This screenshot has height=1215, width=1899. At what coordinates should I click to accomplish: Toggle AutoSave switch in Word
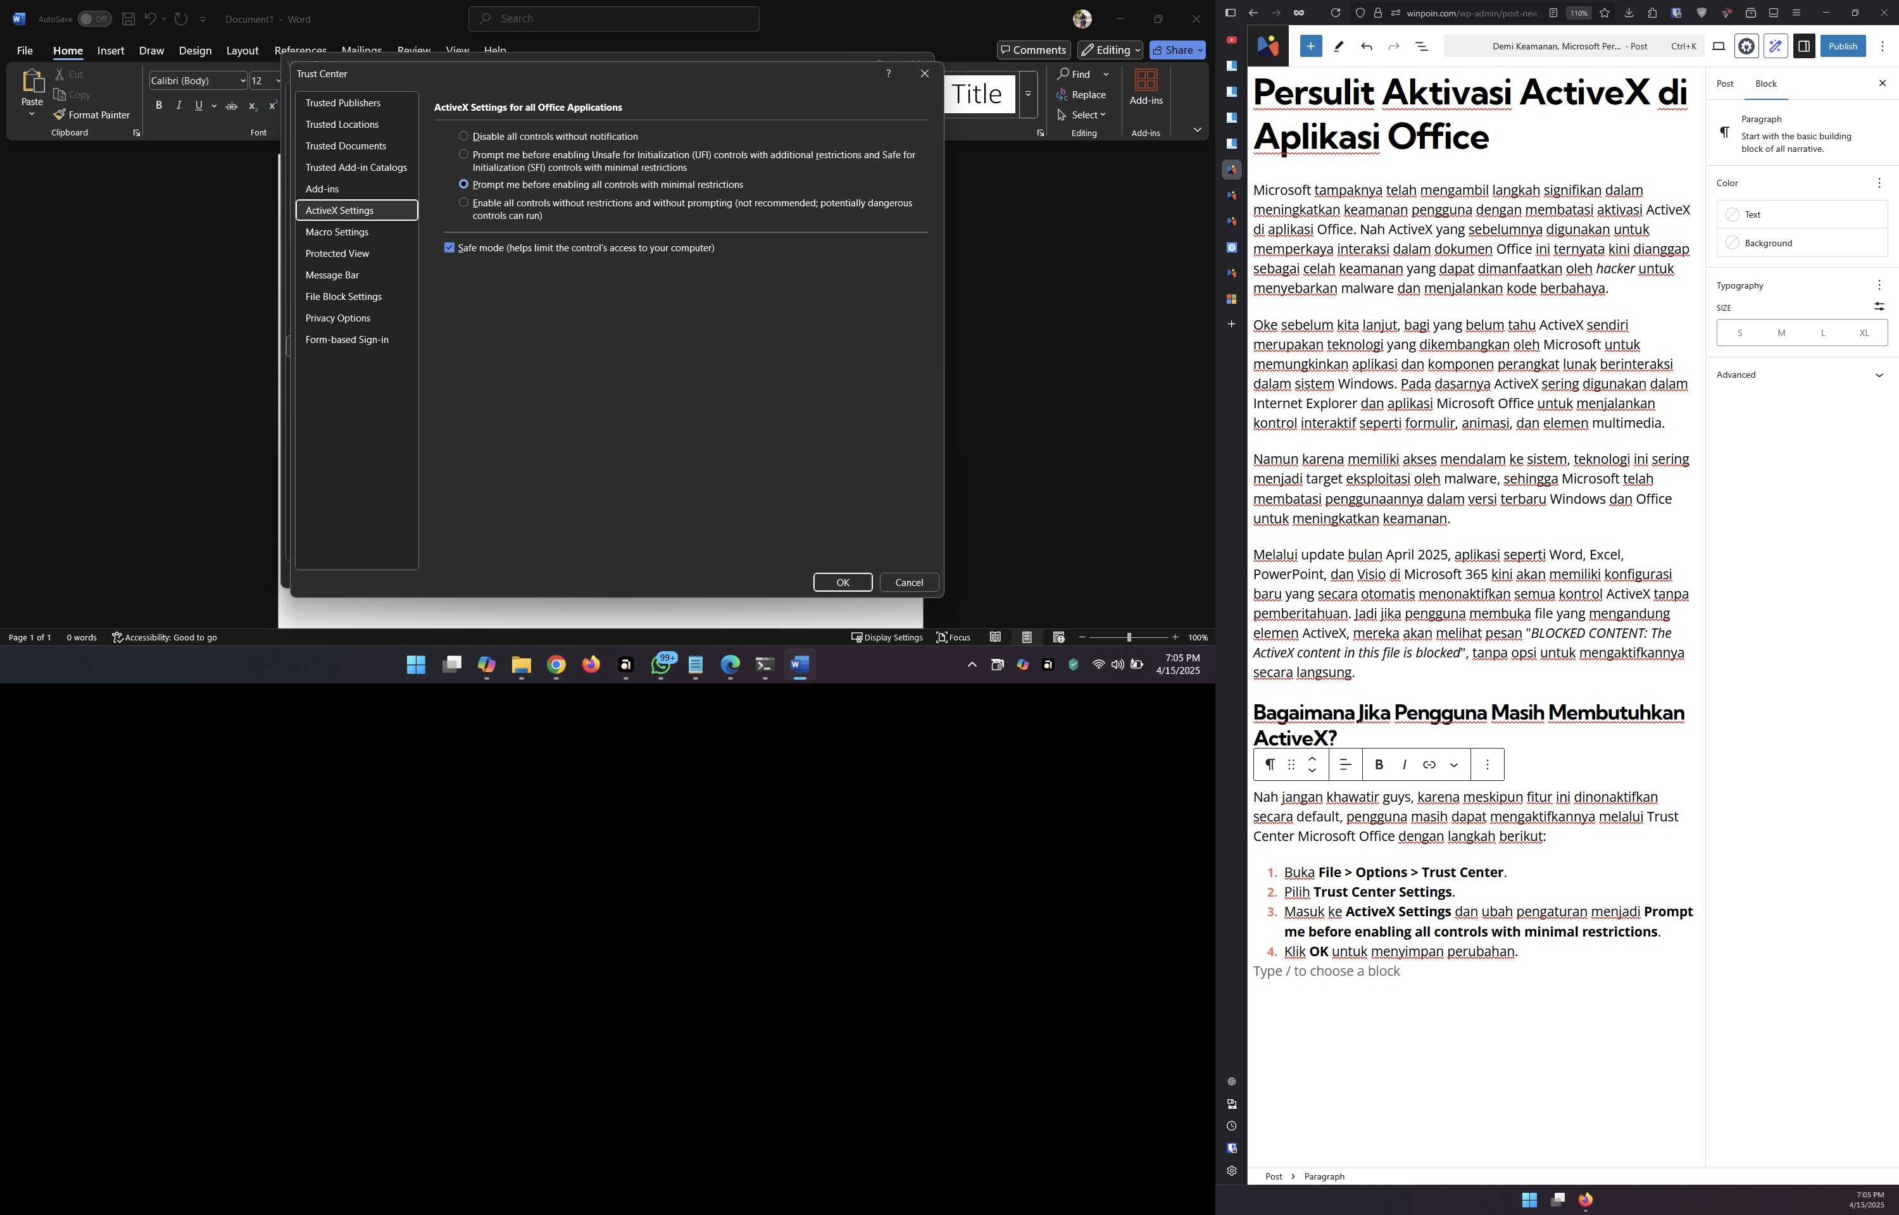[95, 19]
